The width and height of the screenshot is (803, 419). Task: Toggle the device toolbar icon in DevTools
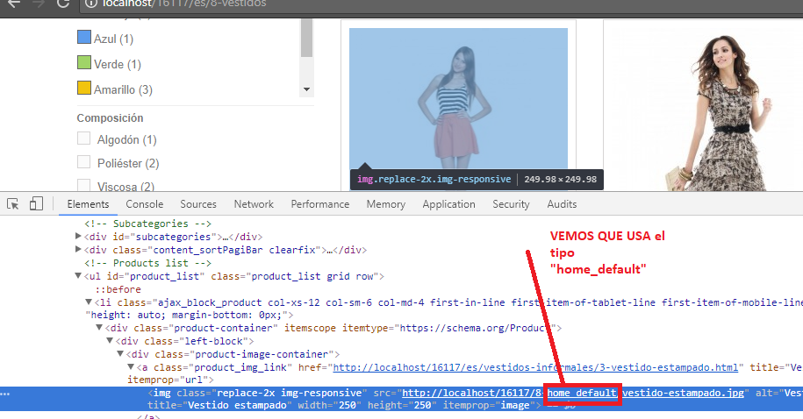(x=36, y=204)
